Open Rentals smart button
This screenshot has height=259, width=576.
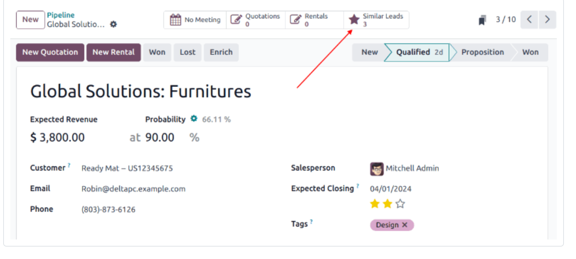click(314, 20)
